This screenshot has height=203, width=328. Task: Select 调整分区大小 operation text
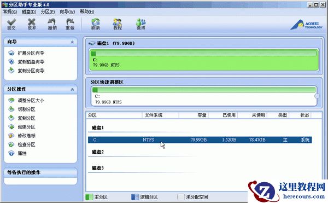(31, 100)
